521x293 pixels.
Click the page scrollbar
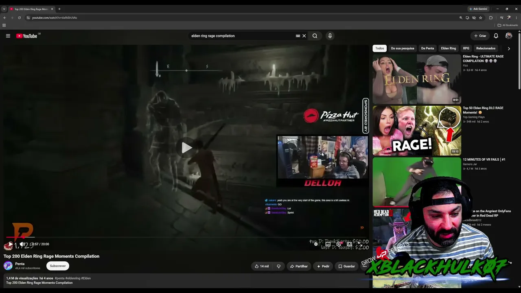pos(519,61)
